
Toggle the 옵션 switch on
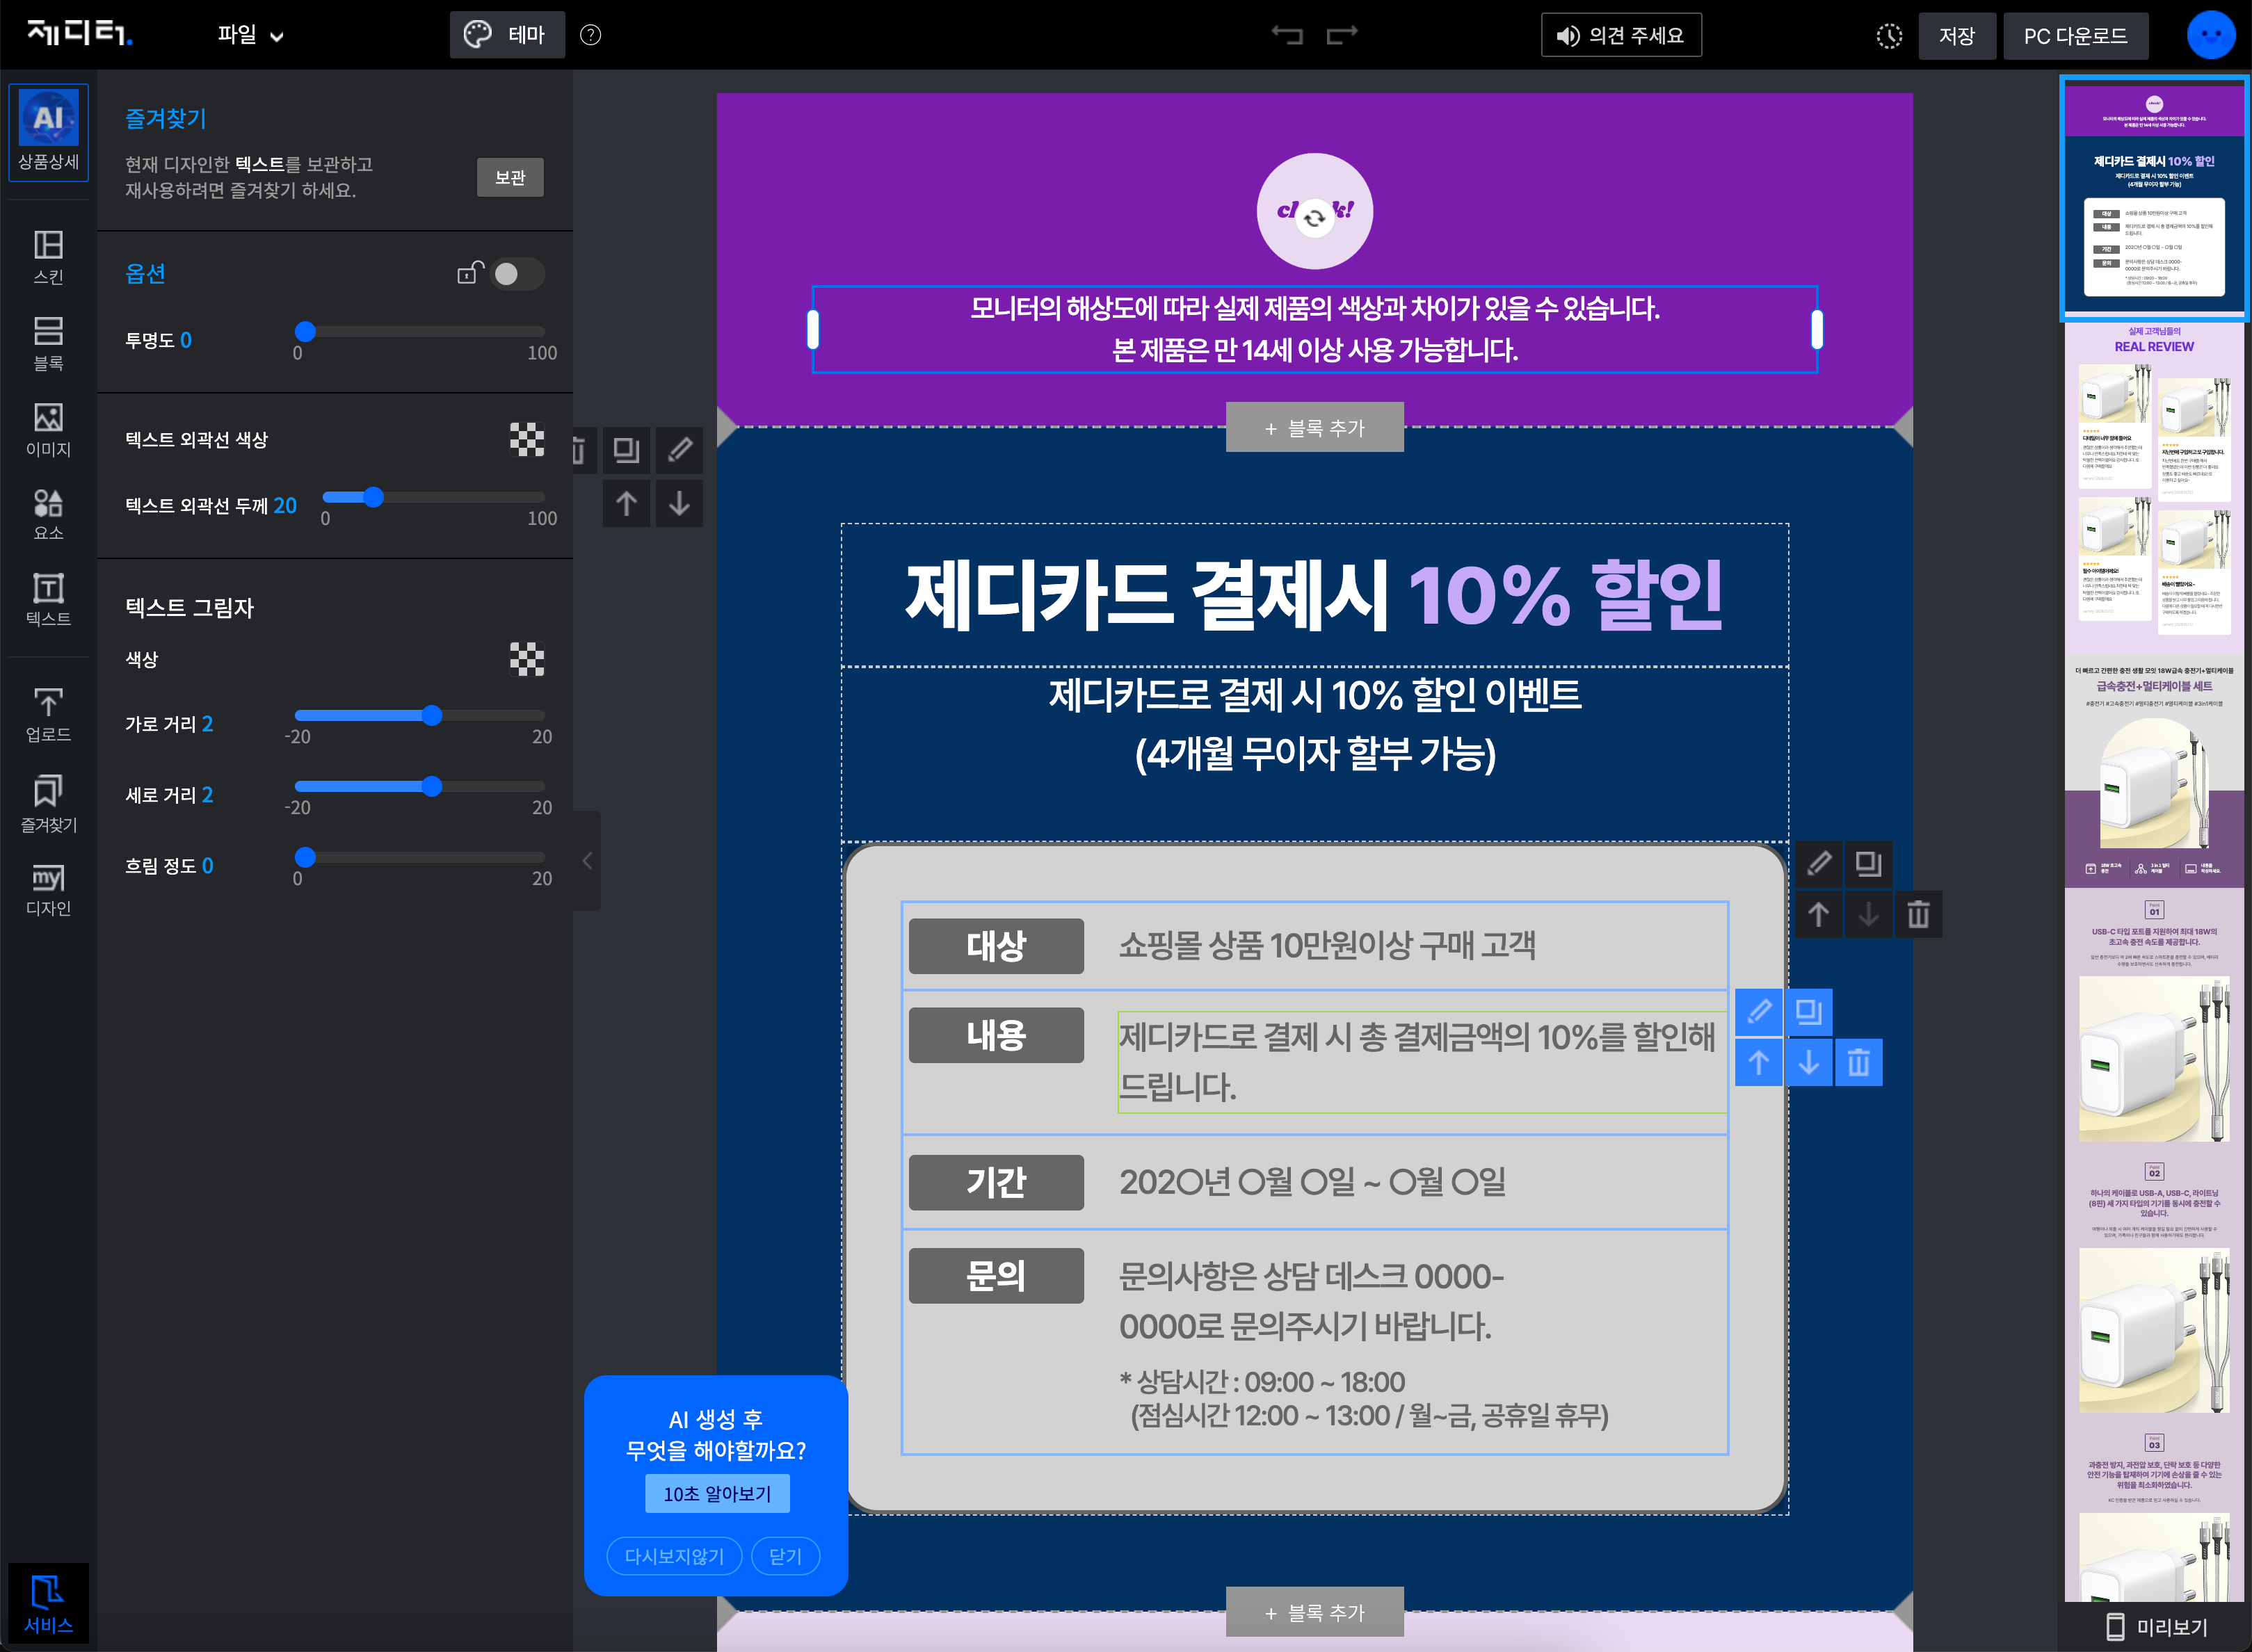point(517,274)
